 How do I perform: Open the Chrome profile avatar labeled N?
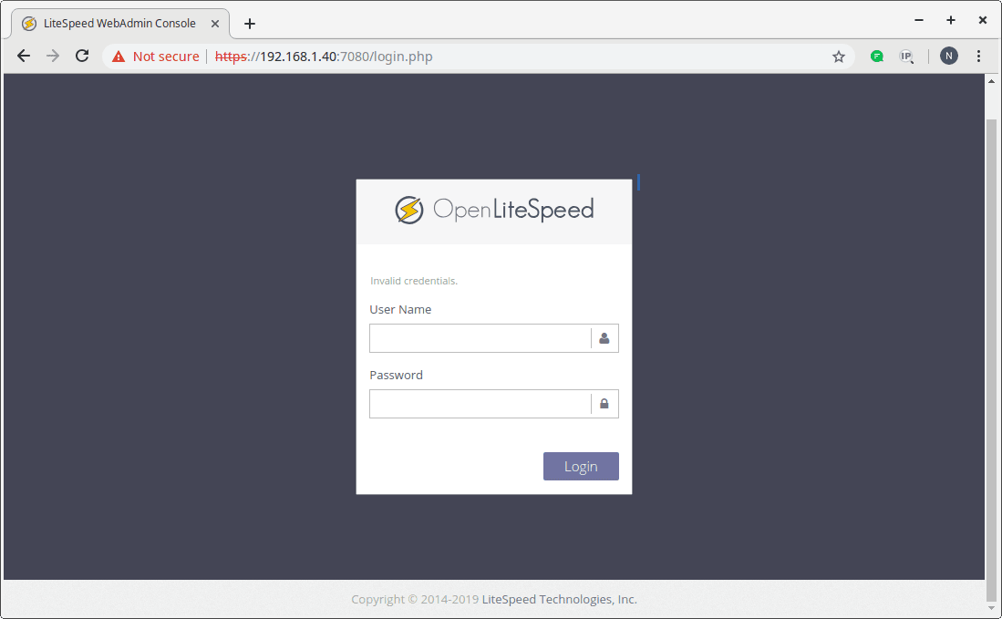coord(949,56)
